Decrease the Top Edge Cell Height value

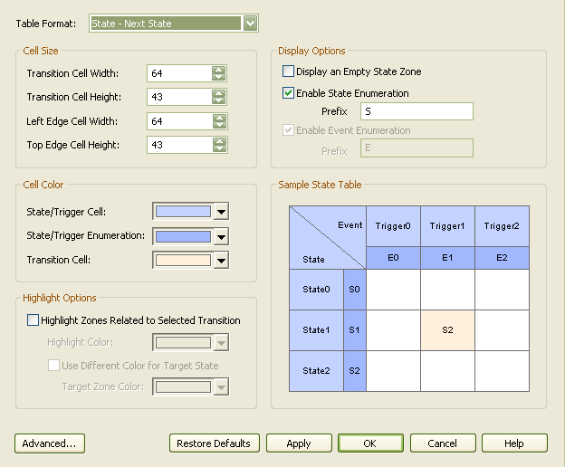pyautogui.click(x=218, y=148)
